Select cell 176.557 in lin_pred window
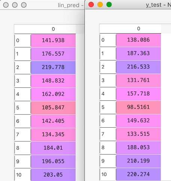 coord(53,54)
